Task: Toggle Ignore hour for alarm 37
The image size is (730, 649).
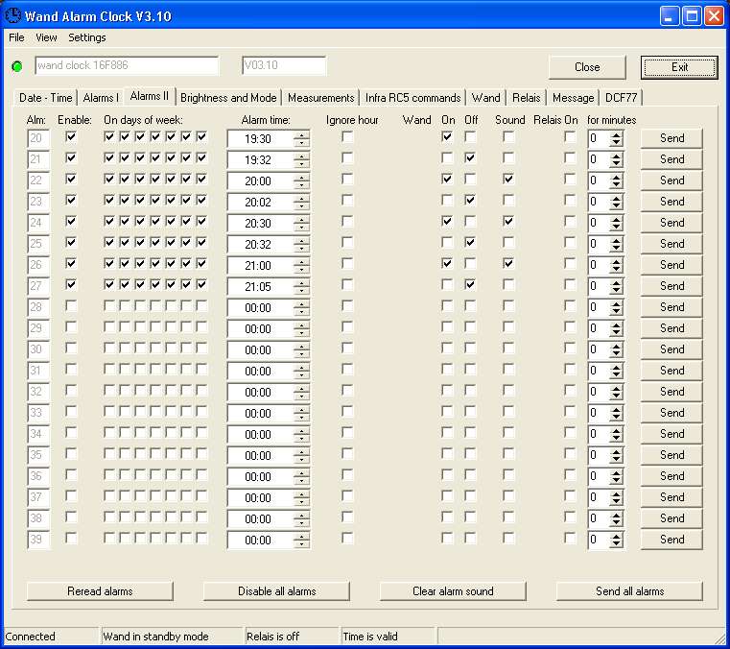Action: tap(347, 495)
